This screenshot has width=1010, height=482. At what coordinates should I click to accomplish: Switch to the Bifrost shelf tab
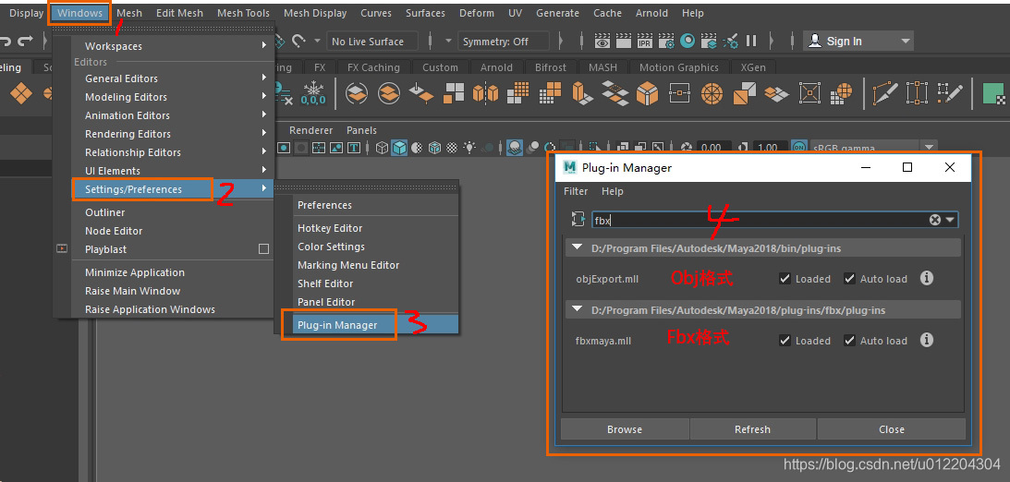pyautogui.click(x=550, y=67)
